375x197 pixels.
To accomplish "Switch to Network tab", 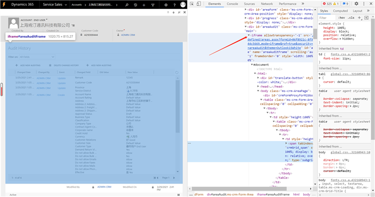I will point(267,4).
